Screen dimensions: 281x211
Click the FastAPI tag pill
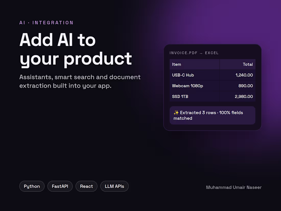[60, 186]
